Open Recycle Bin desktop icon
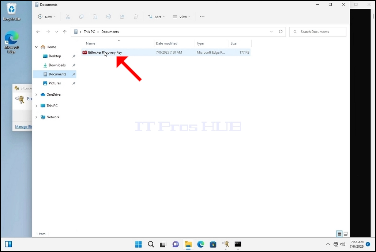The image size is (376, 252). (x=11, y=12)
